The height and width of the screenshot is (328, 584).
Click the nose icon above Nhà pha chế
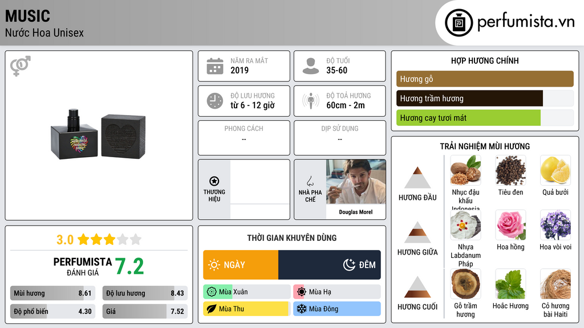pyautogui.click(x=310, y=181)
